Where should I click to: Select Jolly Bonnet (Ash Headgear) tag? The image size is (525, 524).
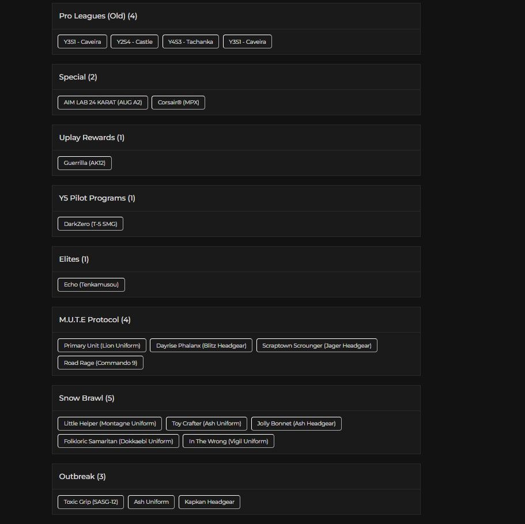[296, 424]
